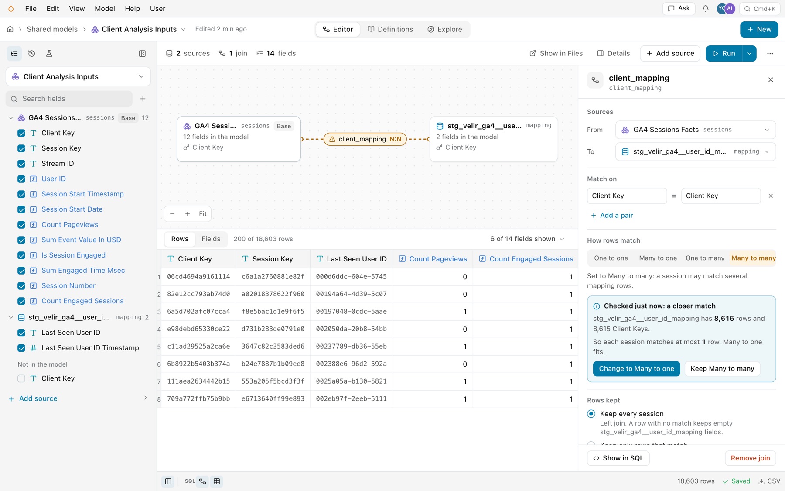Open the To source dropdown
This screenshot has width=785, height=491.
[x=696, y=152]
